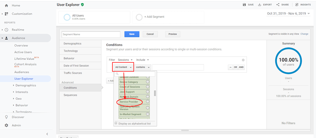Click help icon beside Operating System Version
This screenshot has height=138, width=316.
click(147, 108)
